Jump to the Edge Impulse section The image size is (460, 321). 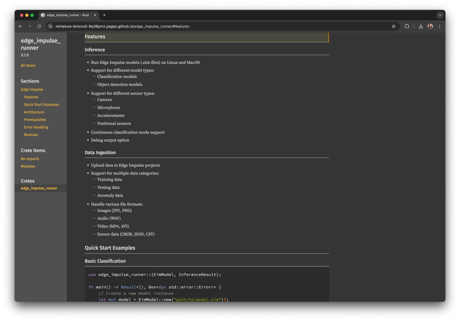point(32,90)
